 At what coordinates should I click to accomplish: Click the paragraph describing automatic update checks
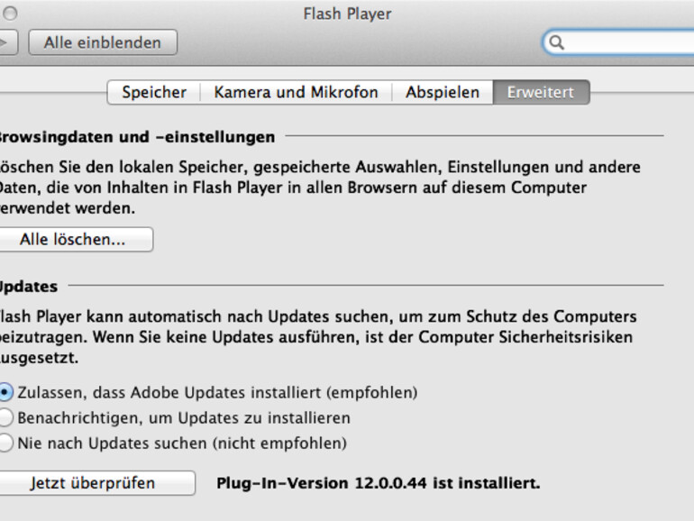tap(315, 337)
